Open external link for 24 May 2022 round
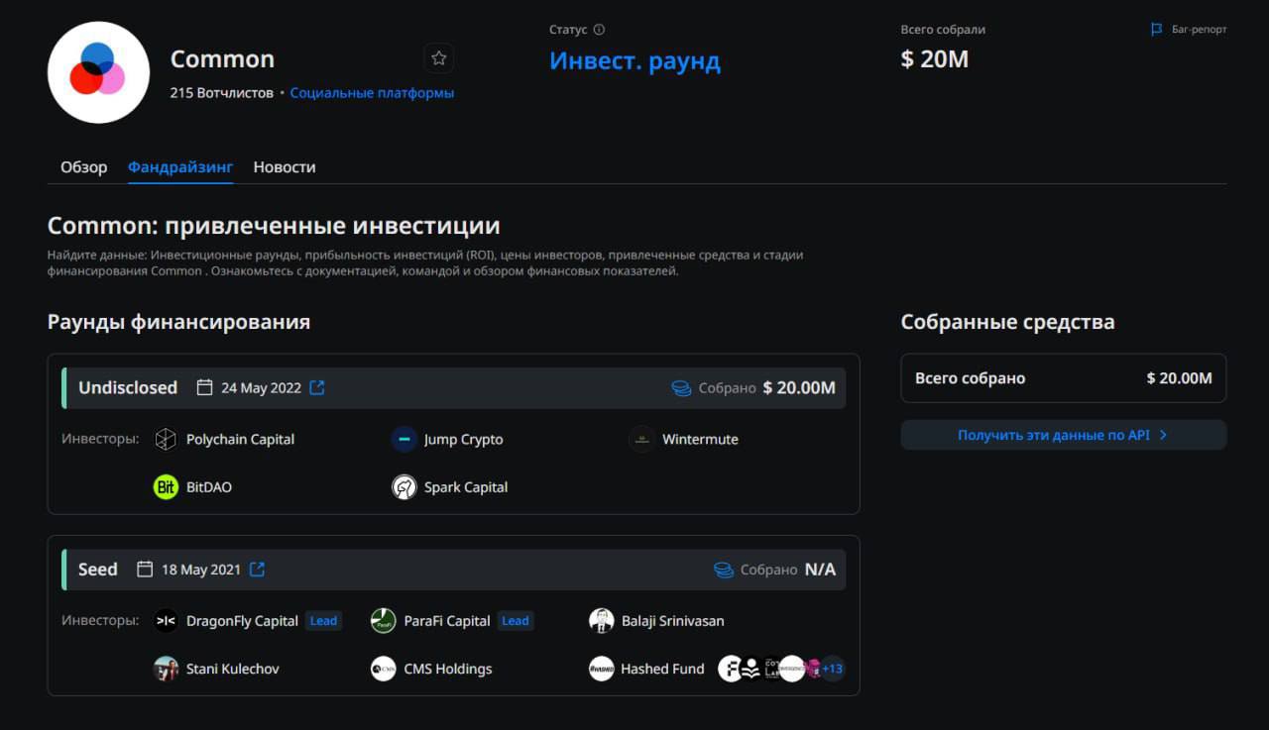Screen dimensions: 1269x730 [x=317, y=387]
